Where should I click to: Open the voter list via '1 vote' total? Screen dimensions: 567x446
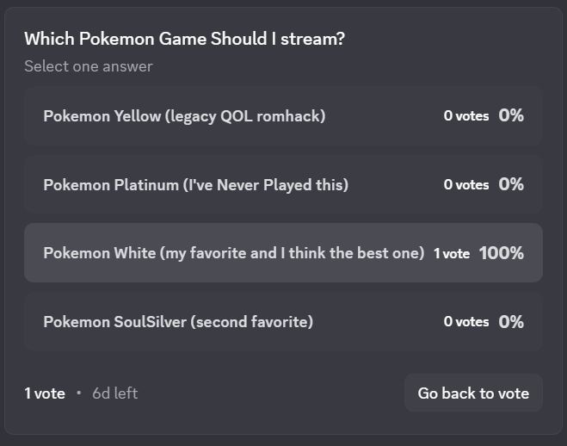tap(45, 393)
